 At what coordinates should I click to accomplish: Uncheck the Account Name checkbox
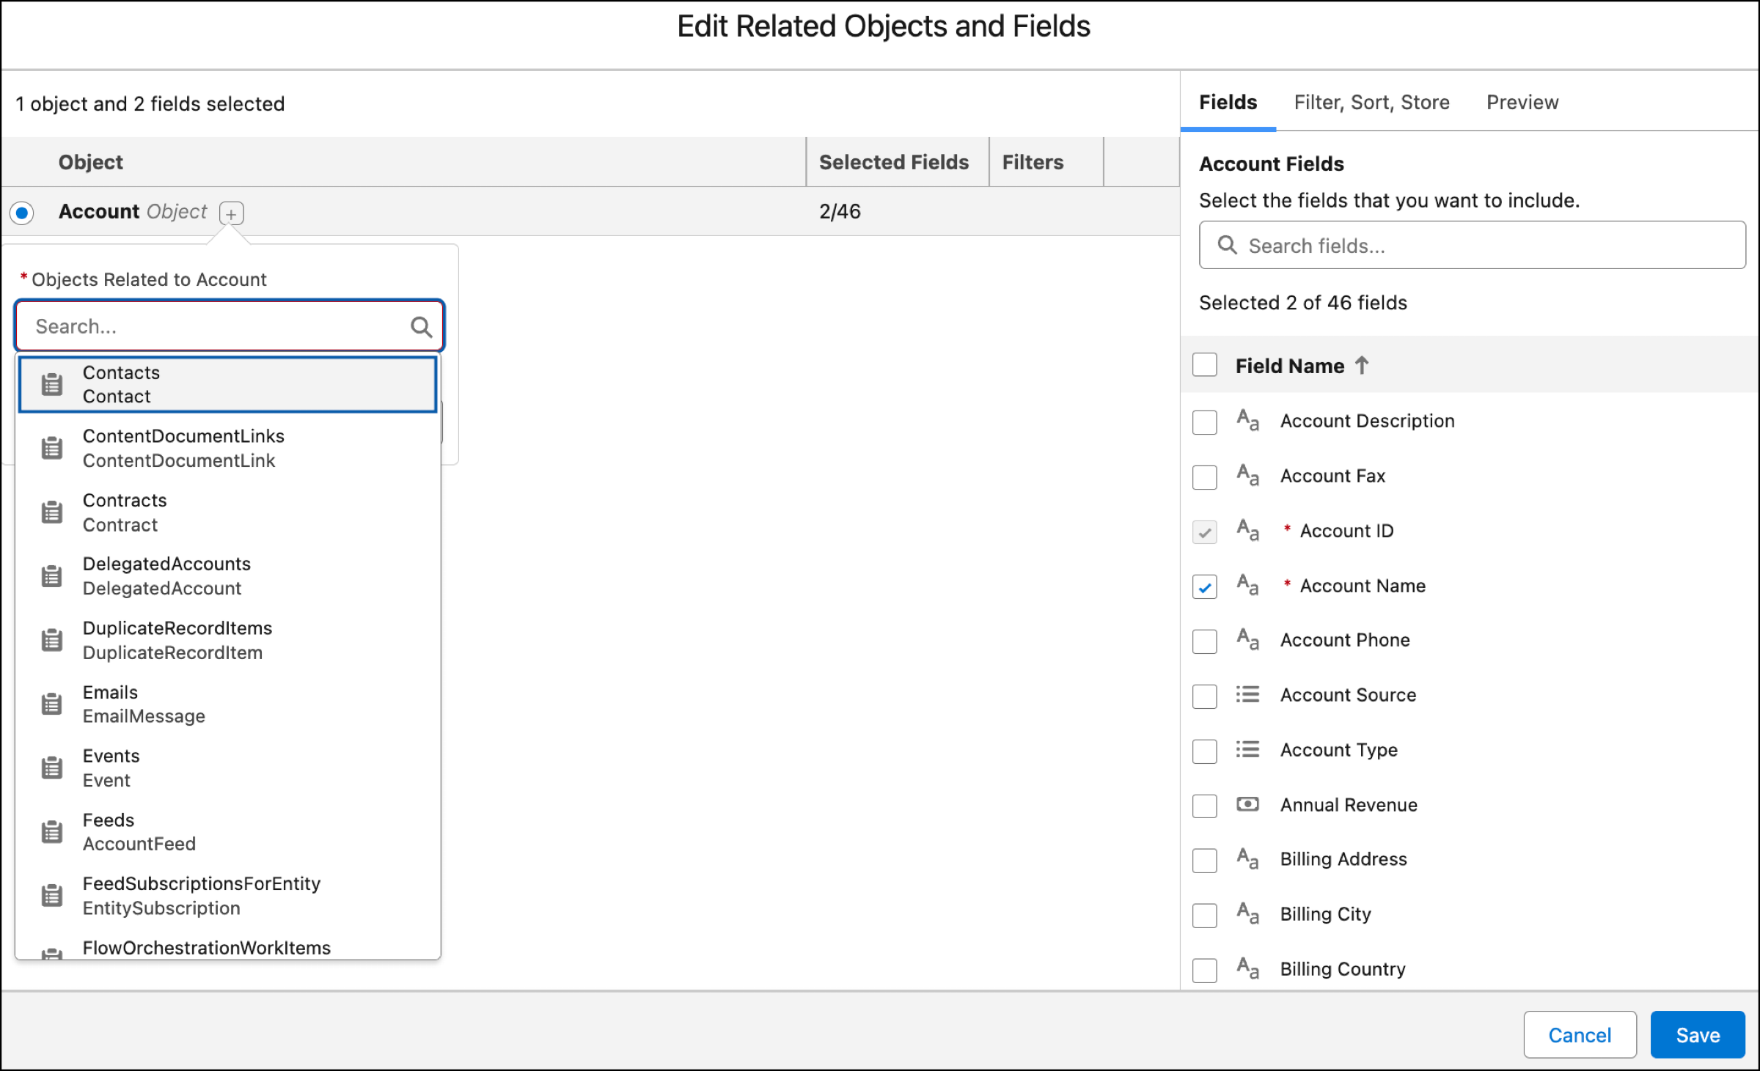point(1205,587)
